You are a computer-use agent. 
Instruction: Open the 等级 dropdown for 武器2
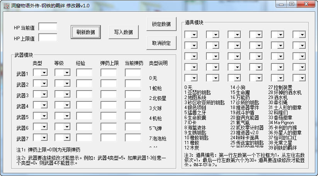[x=62, y=83]
